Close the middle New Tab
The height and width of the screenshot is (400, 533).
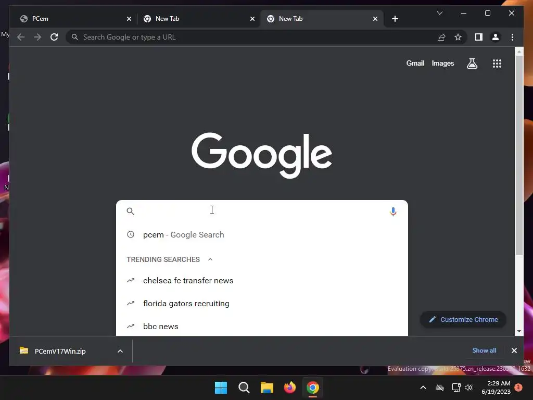[x=252, y=19]
